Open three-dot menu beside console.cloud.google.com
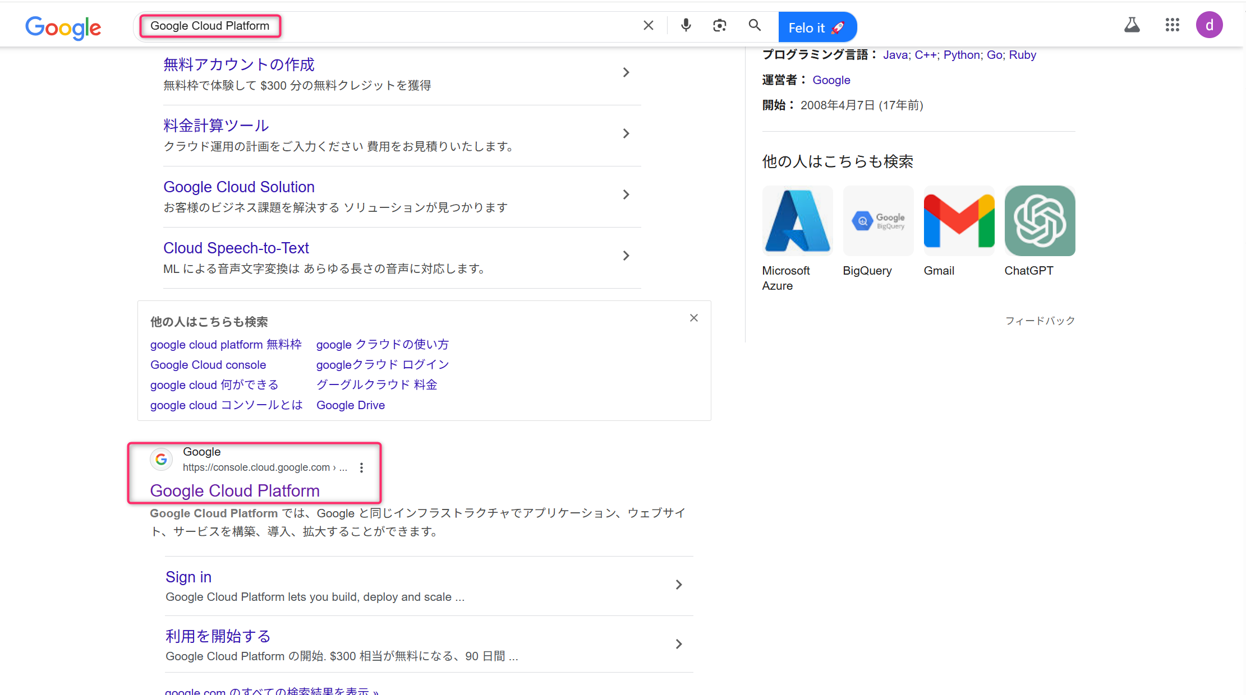This screenshot has height=695, width=1246. point(362,467)
